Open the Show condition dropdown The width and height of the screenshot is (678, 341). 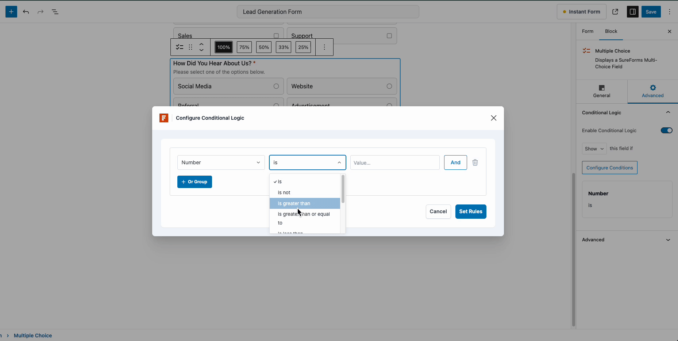point(594,148)
